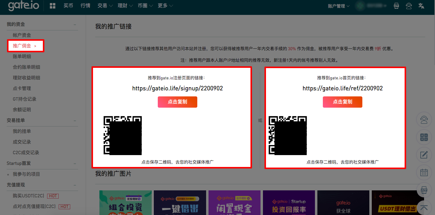Open the floating edit/feedback note icon
The width and height of the screenshot is (435, 215).
point(424,155)
